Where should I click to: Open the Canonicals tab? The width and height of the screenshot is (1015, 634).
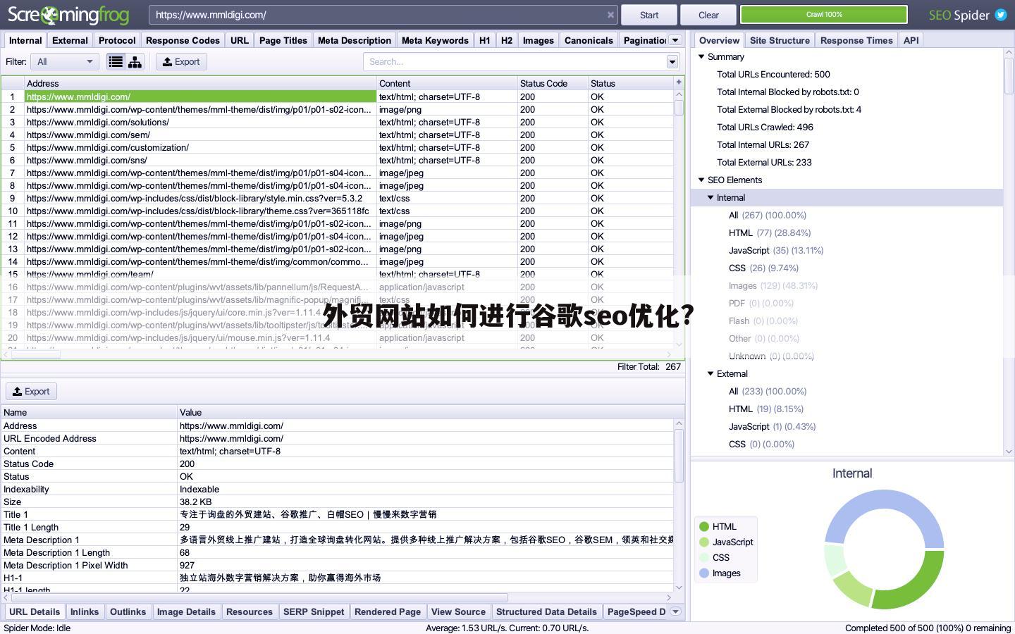pyautogui.click(x=589, y=40)
